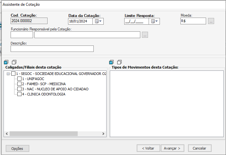Check the FAMED - SCP - MEDICINA checkbox
226x155 pixels.
20,84
